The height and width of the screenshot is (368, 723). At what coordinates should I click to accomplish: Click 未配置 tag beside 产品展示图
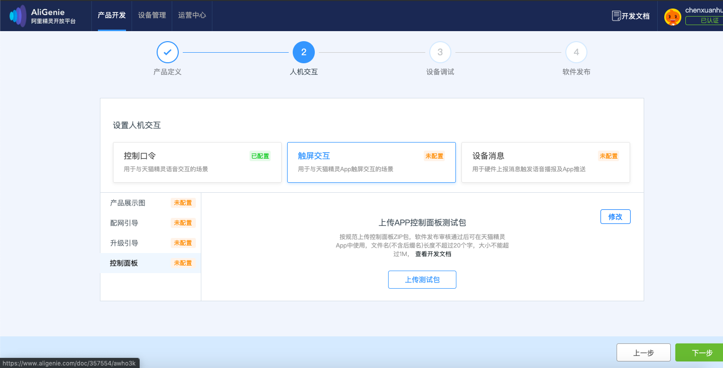click(x=183, y=203)
